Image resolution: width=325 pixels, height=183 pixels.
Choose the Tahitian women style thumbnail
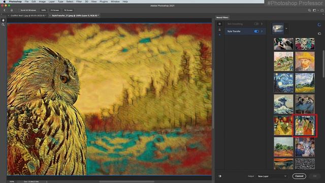tap(305, 126)
